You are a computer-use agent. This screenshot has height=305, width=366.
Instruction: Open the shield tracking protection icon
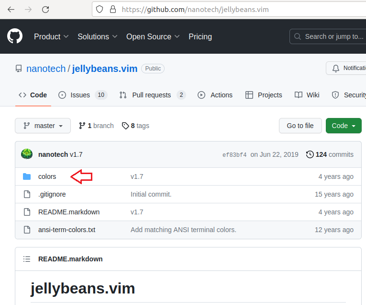(x=100, y=10)
